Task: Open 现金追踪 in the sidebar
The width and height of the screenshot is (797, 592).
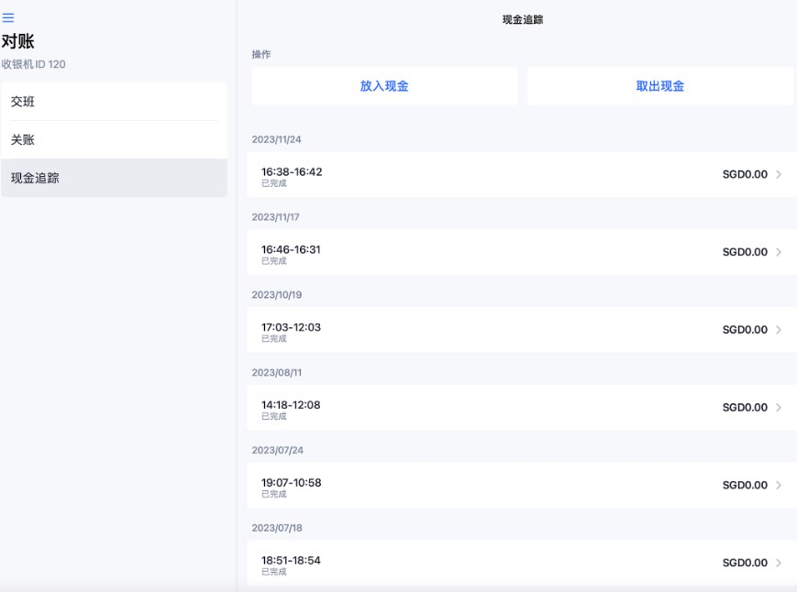Action: point(35,178)
